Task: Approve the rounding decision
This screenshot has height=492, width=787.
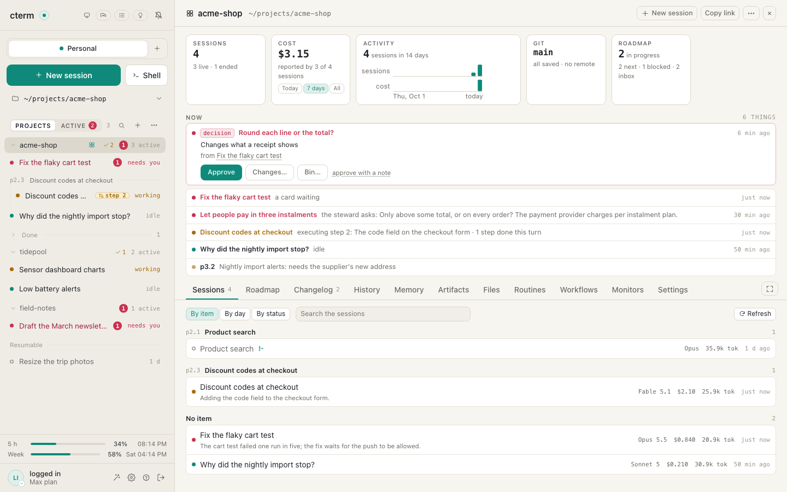Action: point(221,172)
